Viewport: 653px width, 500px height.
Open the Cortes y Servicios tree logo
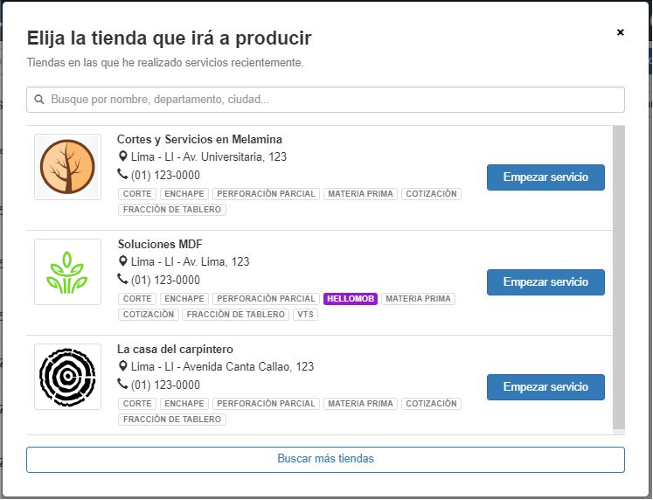[67, 167]
